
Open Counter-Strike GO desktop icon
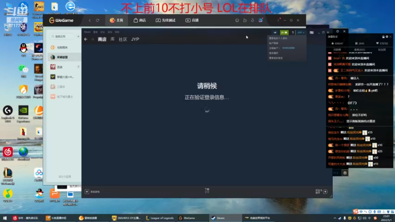pyautogui.click(x=39, y=10)
